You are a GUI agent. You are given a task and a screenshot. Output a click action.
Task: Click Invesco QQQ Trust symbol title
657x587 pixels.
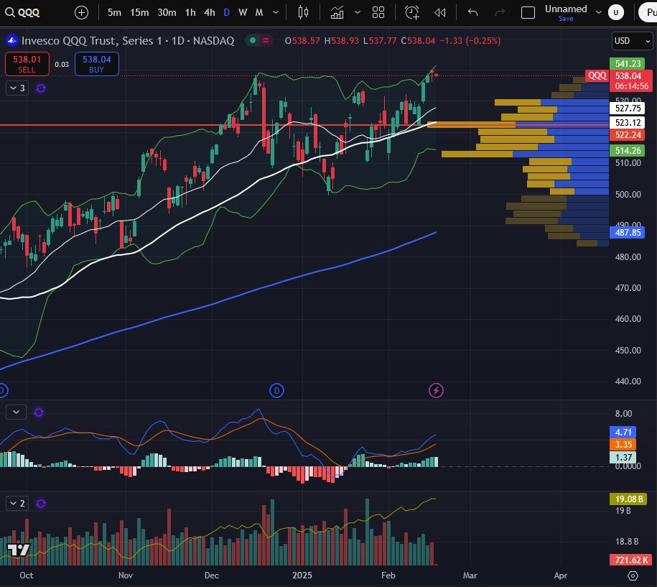coord(128,41)
